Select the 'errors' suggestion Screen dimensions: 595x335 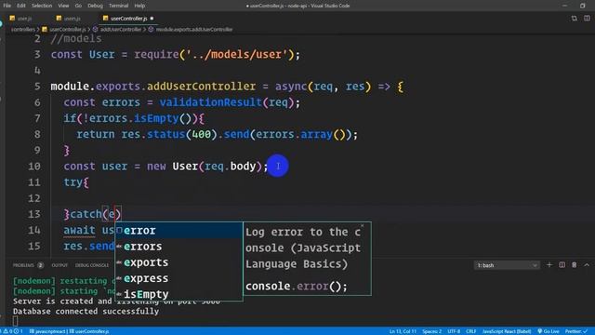178,247
